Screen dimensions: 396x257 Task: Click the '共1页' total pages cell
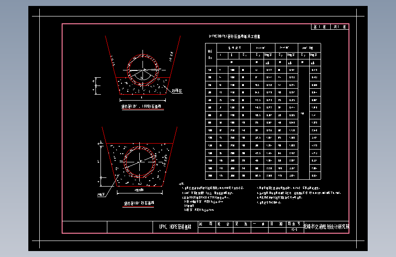[340, 27]
